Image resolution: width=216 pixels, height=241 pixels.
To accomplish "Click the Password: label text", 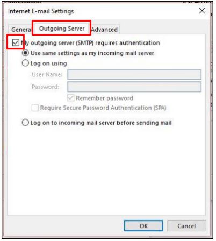I will [x=46, y=87].
